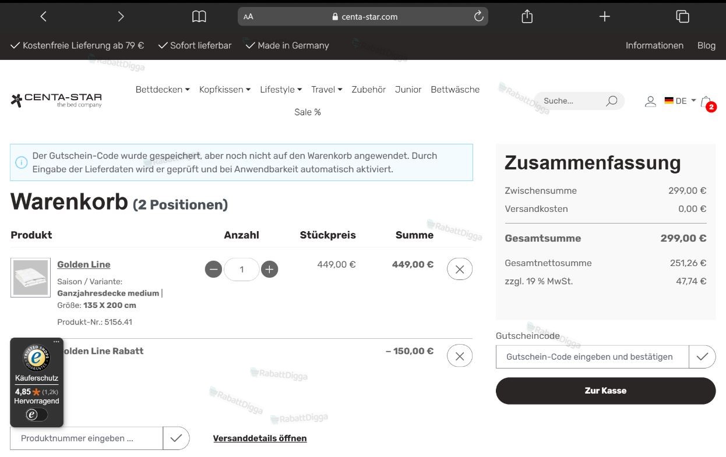Open Trusted Shops badge three-dot menu
Image resolution: width=726 pixels, height=457 pixels.
coord(57,342)
